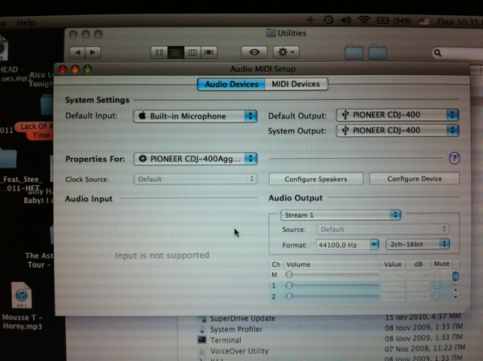Image resolution: width=483 pixels, height=361 pixels.
Task: Click the Configure Speakers button
Action: click(x=312, y=179)
